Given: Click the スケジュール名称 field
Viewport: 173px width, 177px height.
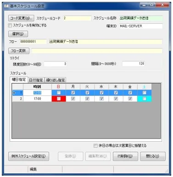Looking at the screenshot, I should [x=141, y=18].
